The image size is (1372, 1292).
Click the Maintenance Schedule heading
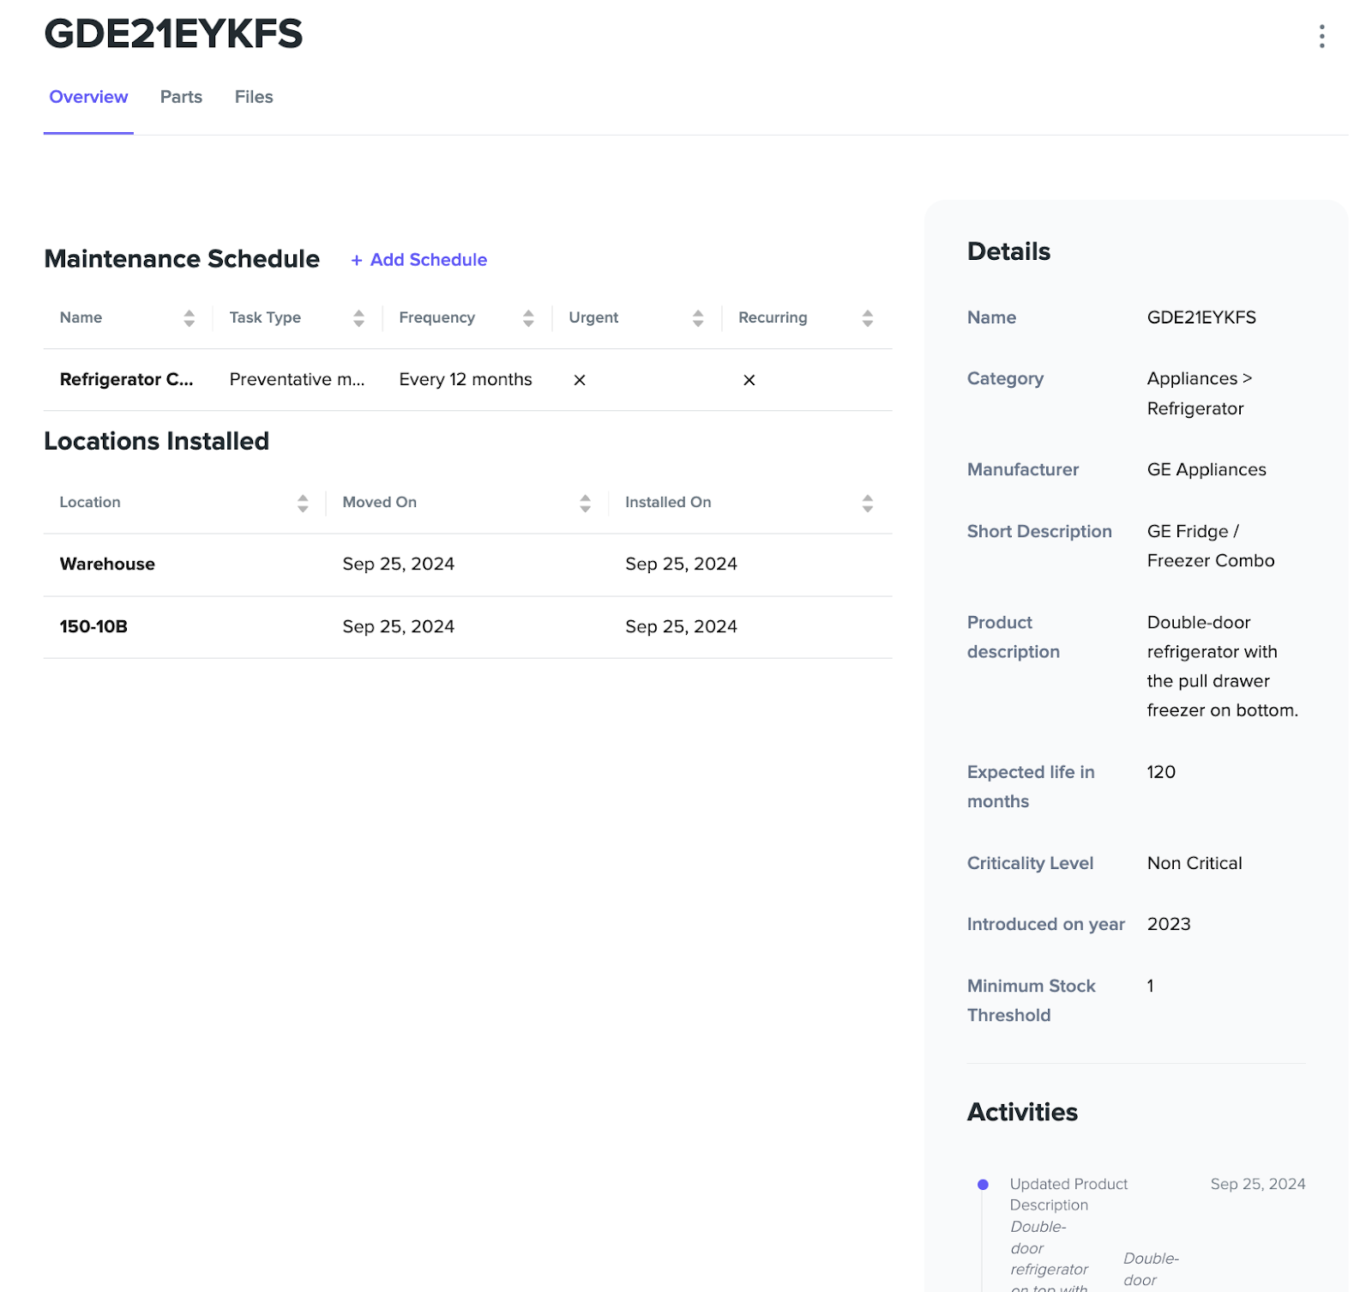(x=182, y=259)
